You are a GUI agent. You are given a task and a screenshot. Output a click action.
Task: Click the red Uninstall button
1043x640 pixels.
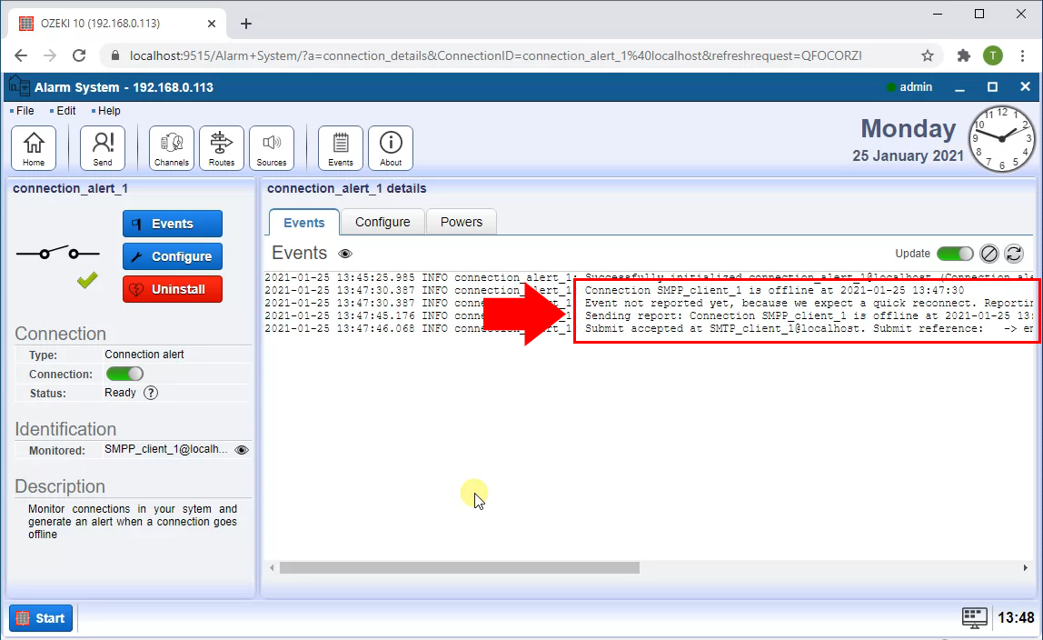tap(173, 289)
